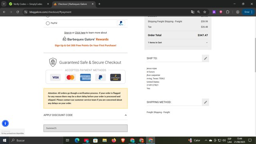Viewport: 256px width, 144px height.
Task: Click the Error update button
Action: (x=248, y=12)
